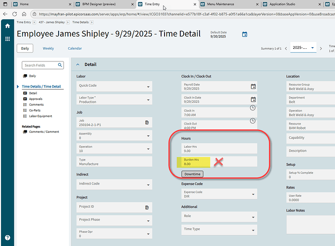335x246 pixels.
Task: Open the Payroll Date calendar icon
Action: 253,87
